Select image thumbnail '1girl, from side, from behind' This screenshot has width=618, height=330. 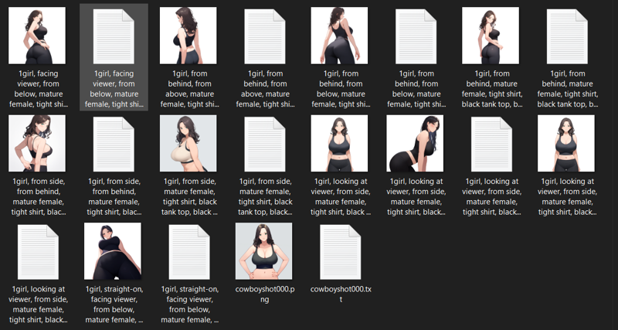[x=37, y=143]
